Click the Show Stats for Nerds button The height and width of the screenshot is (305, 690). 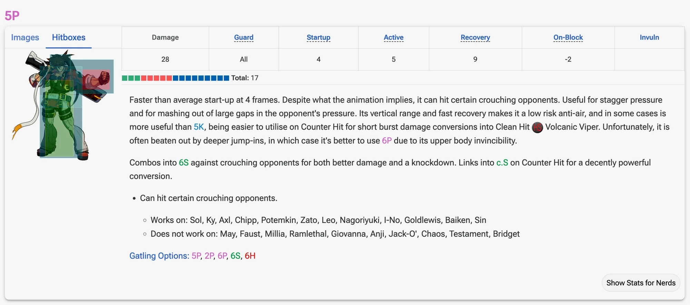coord(641,283)
